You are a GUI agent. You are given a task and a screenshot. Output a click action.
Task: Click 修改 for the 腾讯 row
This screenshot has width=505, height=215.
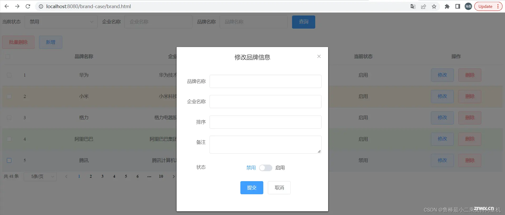pyautogui.click(x=442, y=160)
